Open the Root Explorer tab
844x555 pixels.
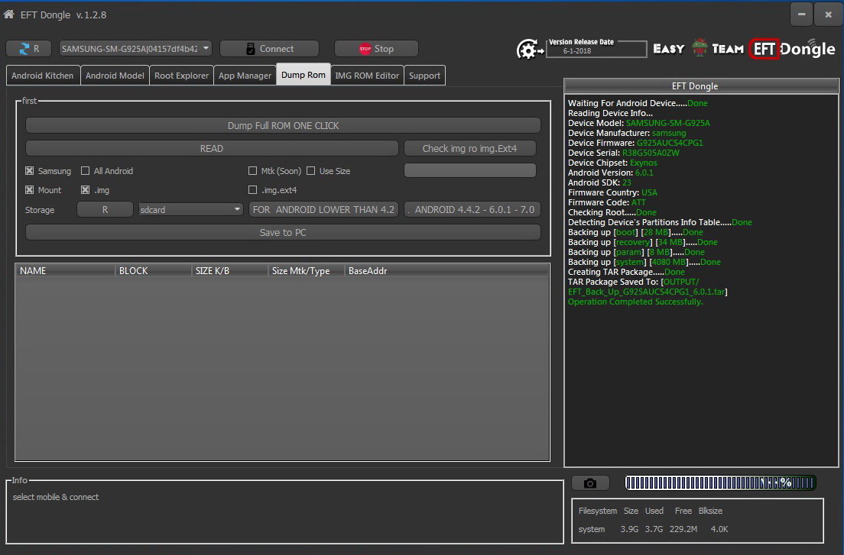coord(181,76)
